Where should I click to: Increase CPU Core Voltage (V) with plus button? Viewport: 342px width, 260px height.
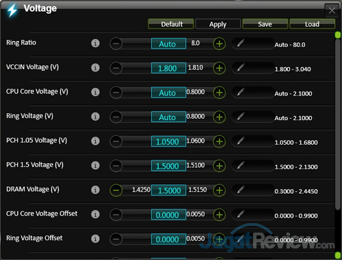(x=220, y=93)
